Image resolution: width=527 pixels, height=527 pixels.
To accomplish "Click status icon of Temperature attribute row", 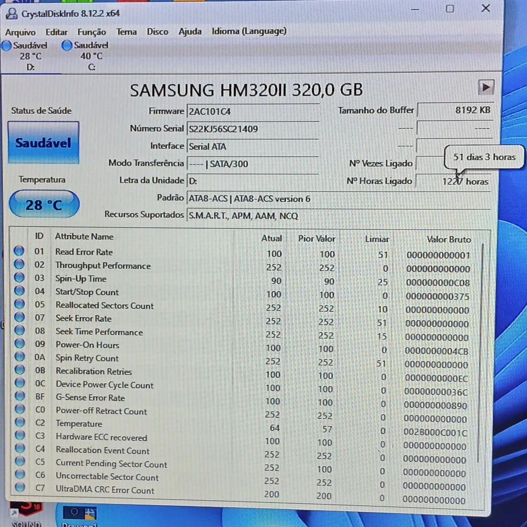I will click(20, 422).
